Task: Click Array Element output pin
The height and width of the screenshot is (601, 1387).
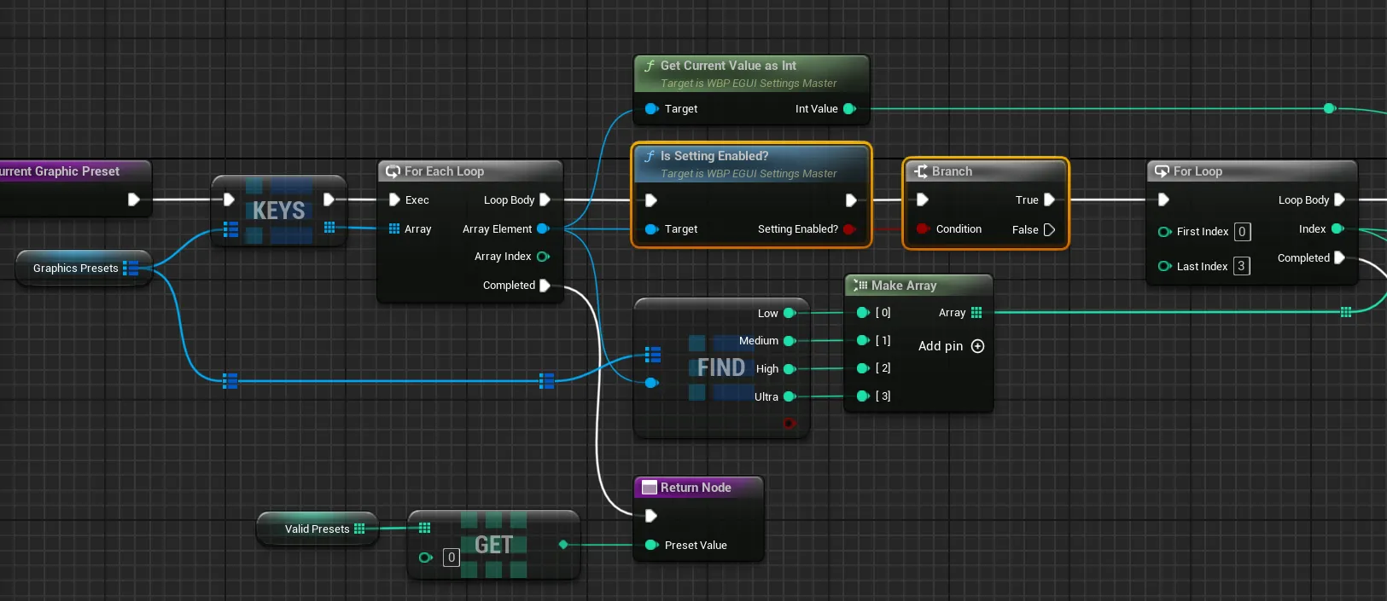Action: (x=543, y=229)
